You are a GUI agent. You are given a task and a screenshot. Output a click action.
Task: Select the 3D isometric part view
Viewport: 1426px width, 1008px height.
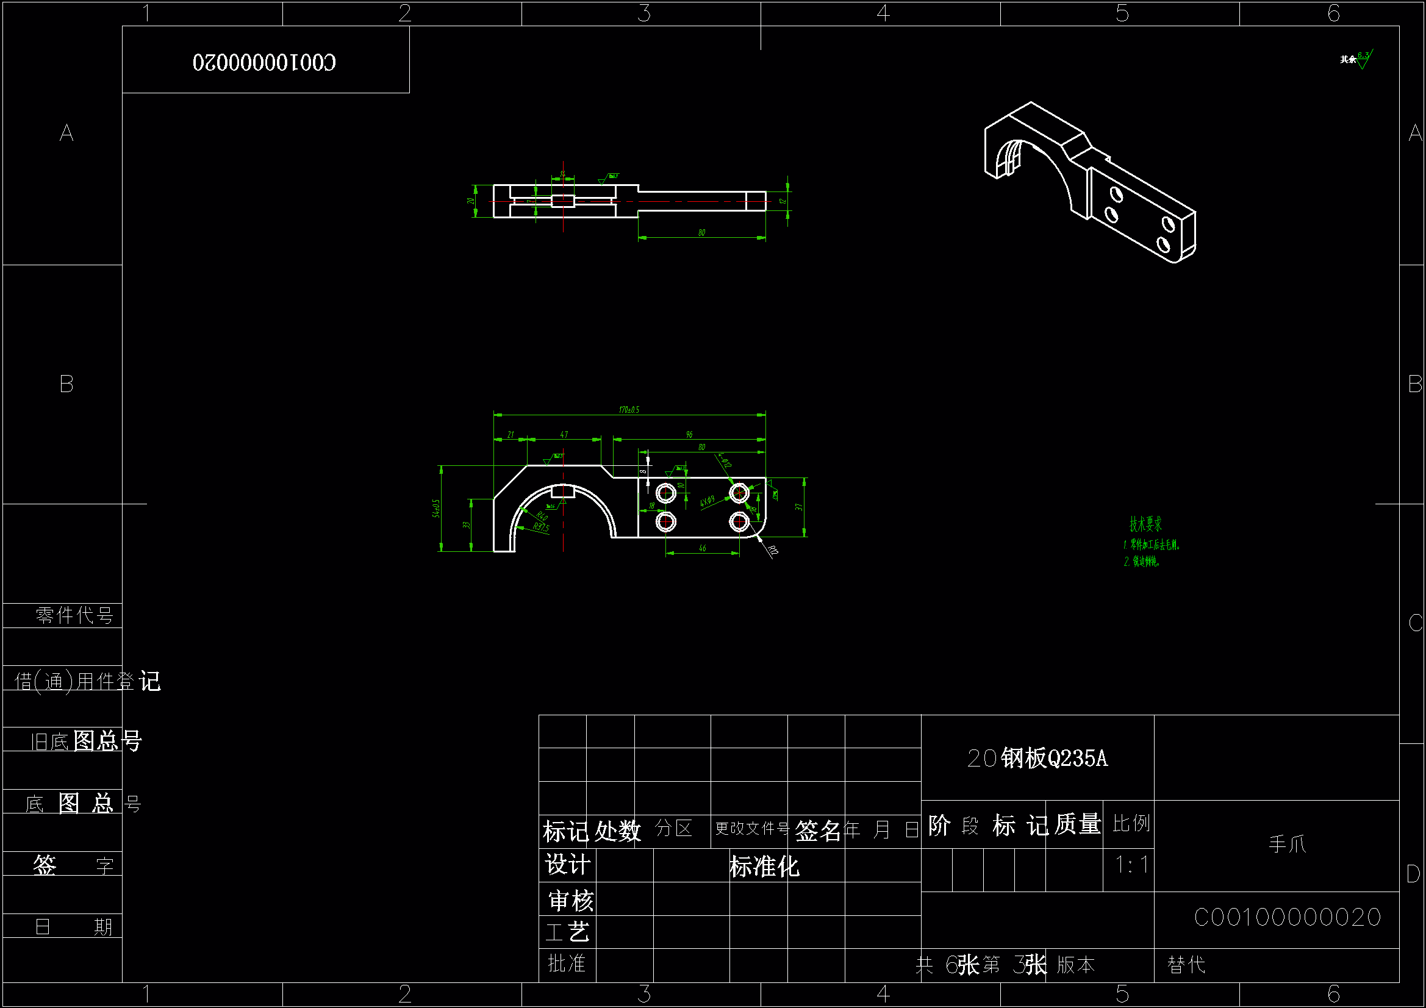[x=1090, y=183]
